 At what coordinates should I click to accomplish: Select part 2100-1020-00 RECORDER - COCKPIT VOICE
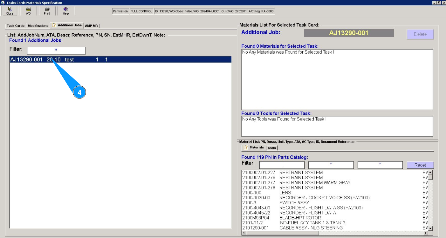335,198
